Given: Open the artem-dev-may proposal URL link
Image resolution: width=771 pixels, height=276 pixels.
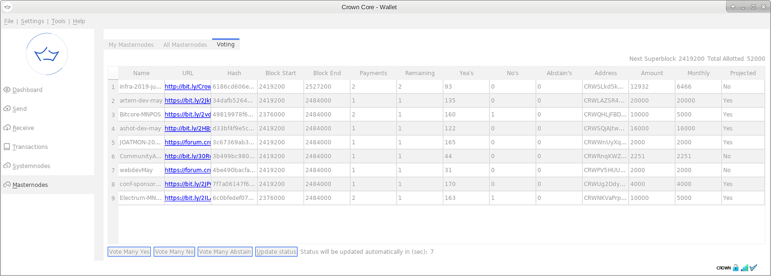Looking at the screenshot, I should pos(188,101).
